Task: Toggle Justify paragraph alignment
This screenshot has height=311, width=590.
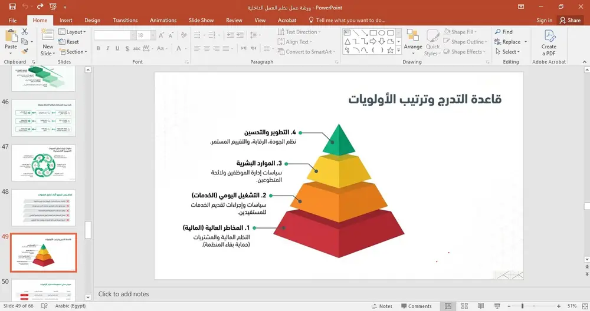Action: tap(226, 48)
